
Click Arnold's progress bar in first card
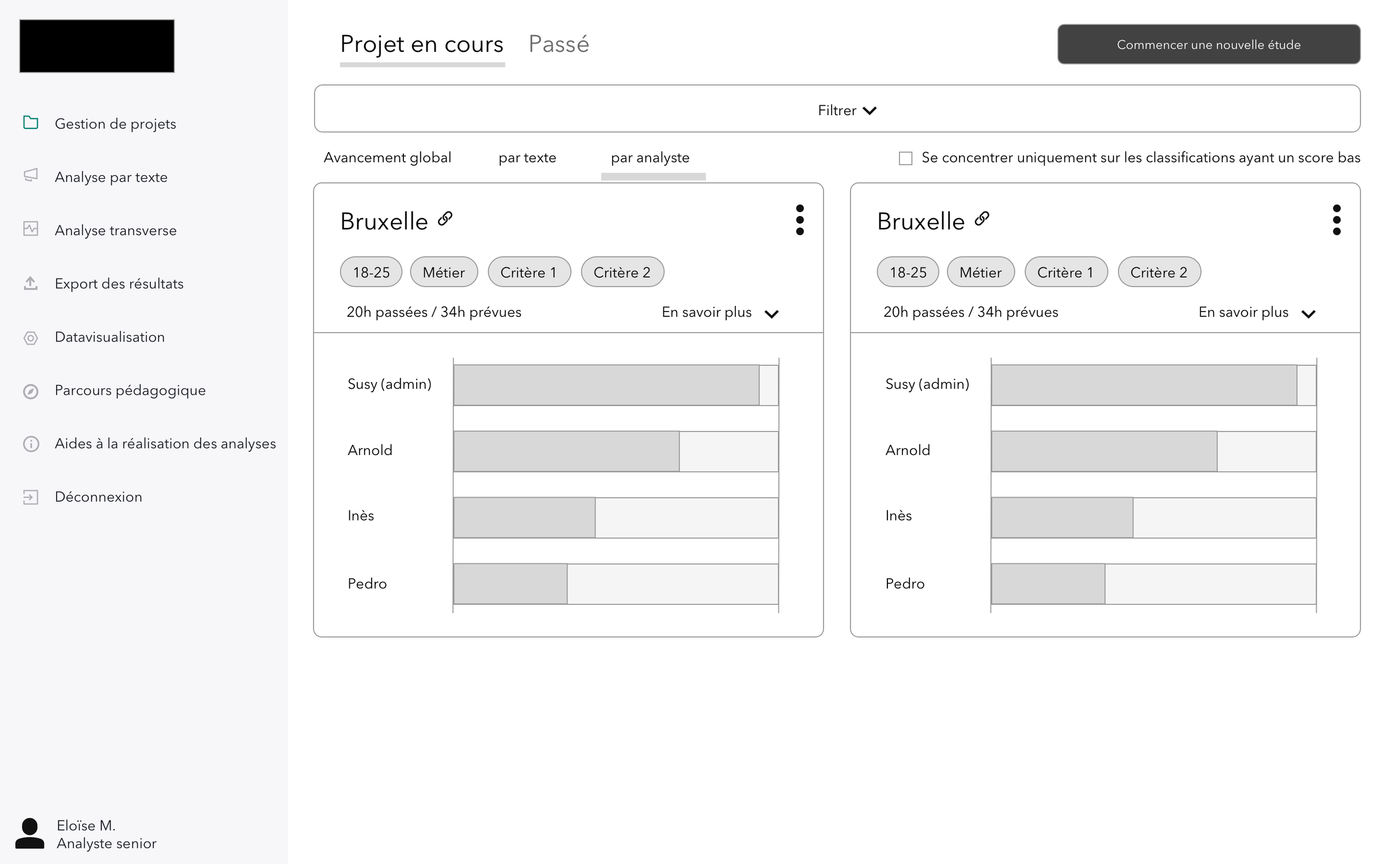615,451
